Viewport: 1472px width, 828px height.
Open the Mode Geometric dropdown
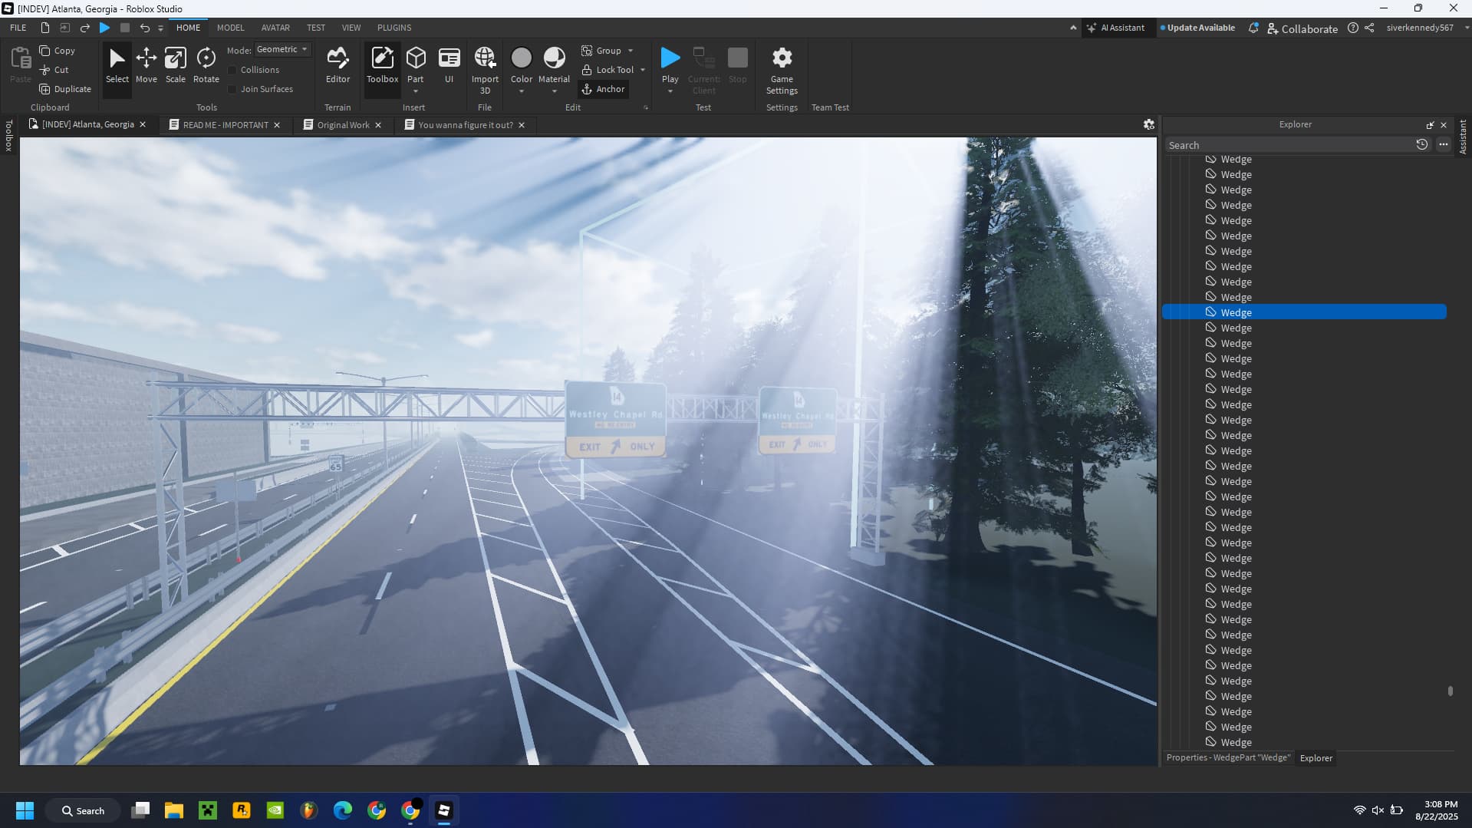click(x=282, y=49)
